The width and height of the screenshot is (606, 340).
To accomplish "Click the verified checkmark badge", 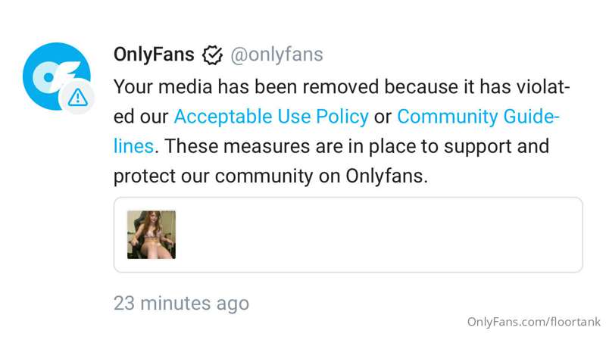I will tap(213, 55).
